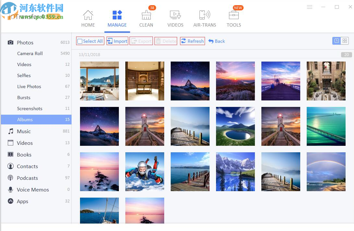This screenshot has width=354, height=231.
Task: Select the AIR-TRANS feature icon
Action: click(205, 15)
